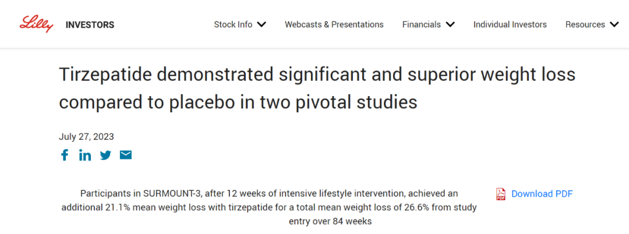Expand the chevron next to Stock Info
Image resolution: width=629 pixels, height=234 pixels.
262,24
